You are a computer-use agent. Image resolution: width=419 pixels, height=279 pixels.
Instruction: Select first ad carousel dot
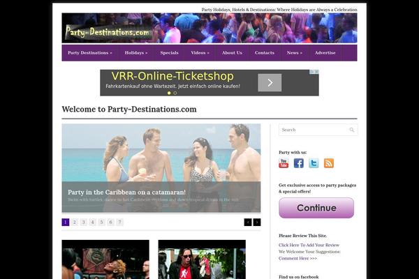[169, 93]
